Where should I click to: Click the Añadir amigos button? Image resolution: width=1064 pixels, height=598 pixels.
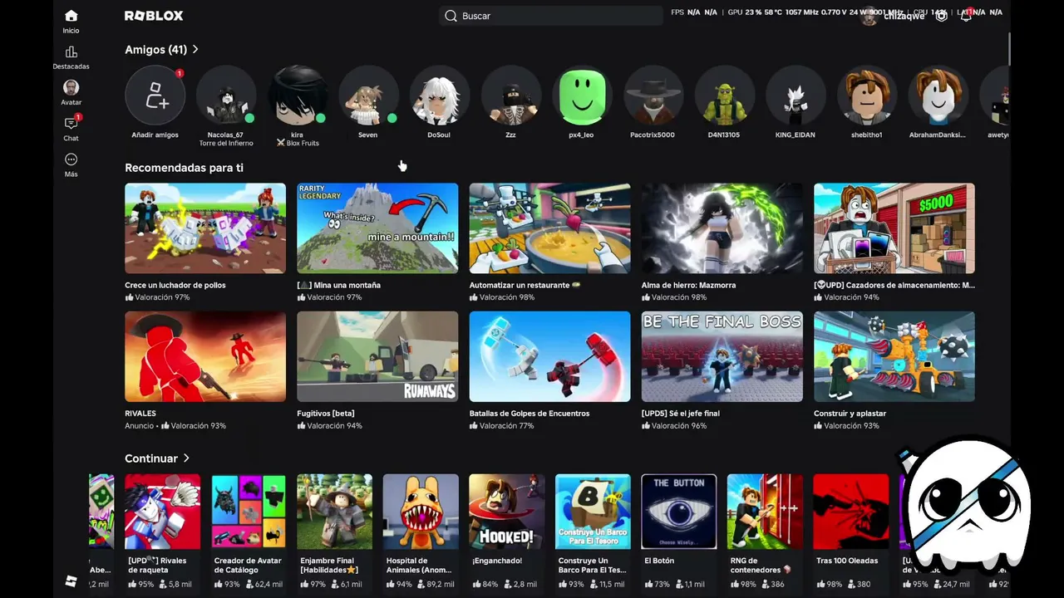pos(155,96)
